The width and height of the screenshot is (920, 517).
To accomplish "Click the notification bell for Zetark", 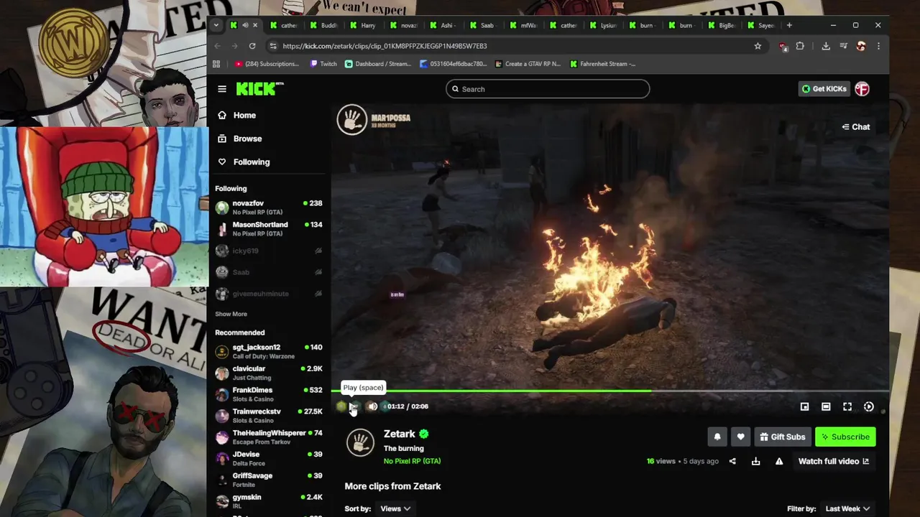I will 717,437.
